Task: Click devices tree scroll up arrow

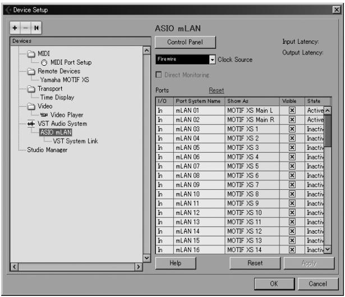Action: click(x=146, y=51)
